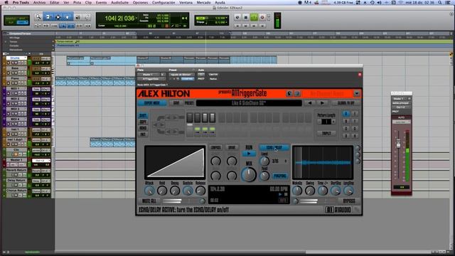The image size is (455, 256).
Task: Click the large MIX knob
Action: pos(249,174)
